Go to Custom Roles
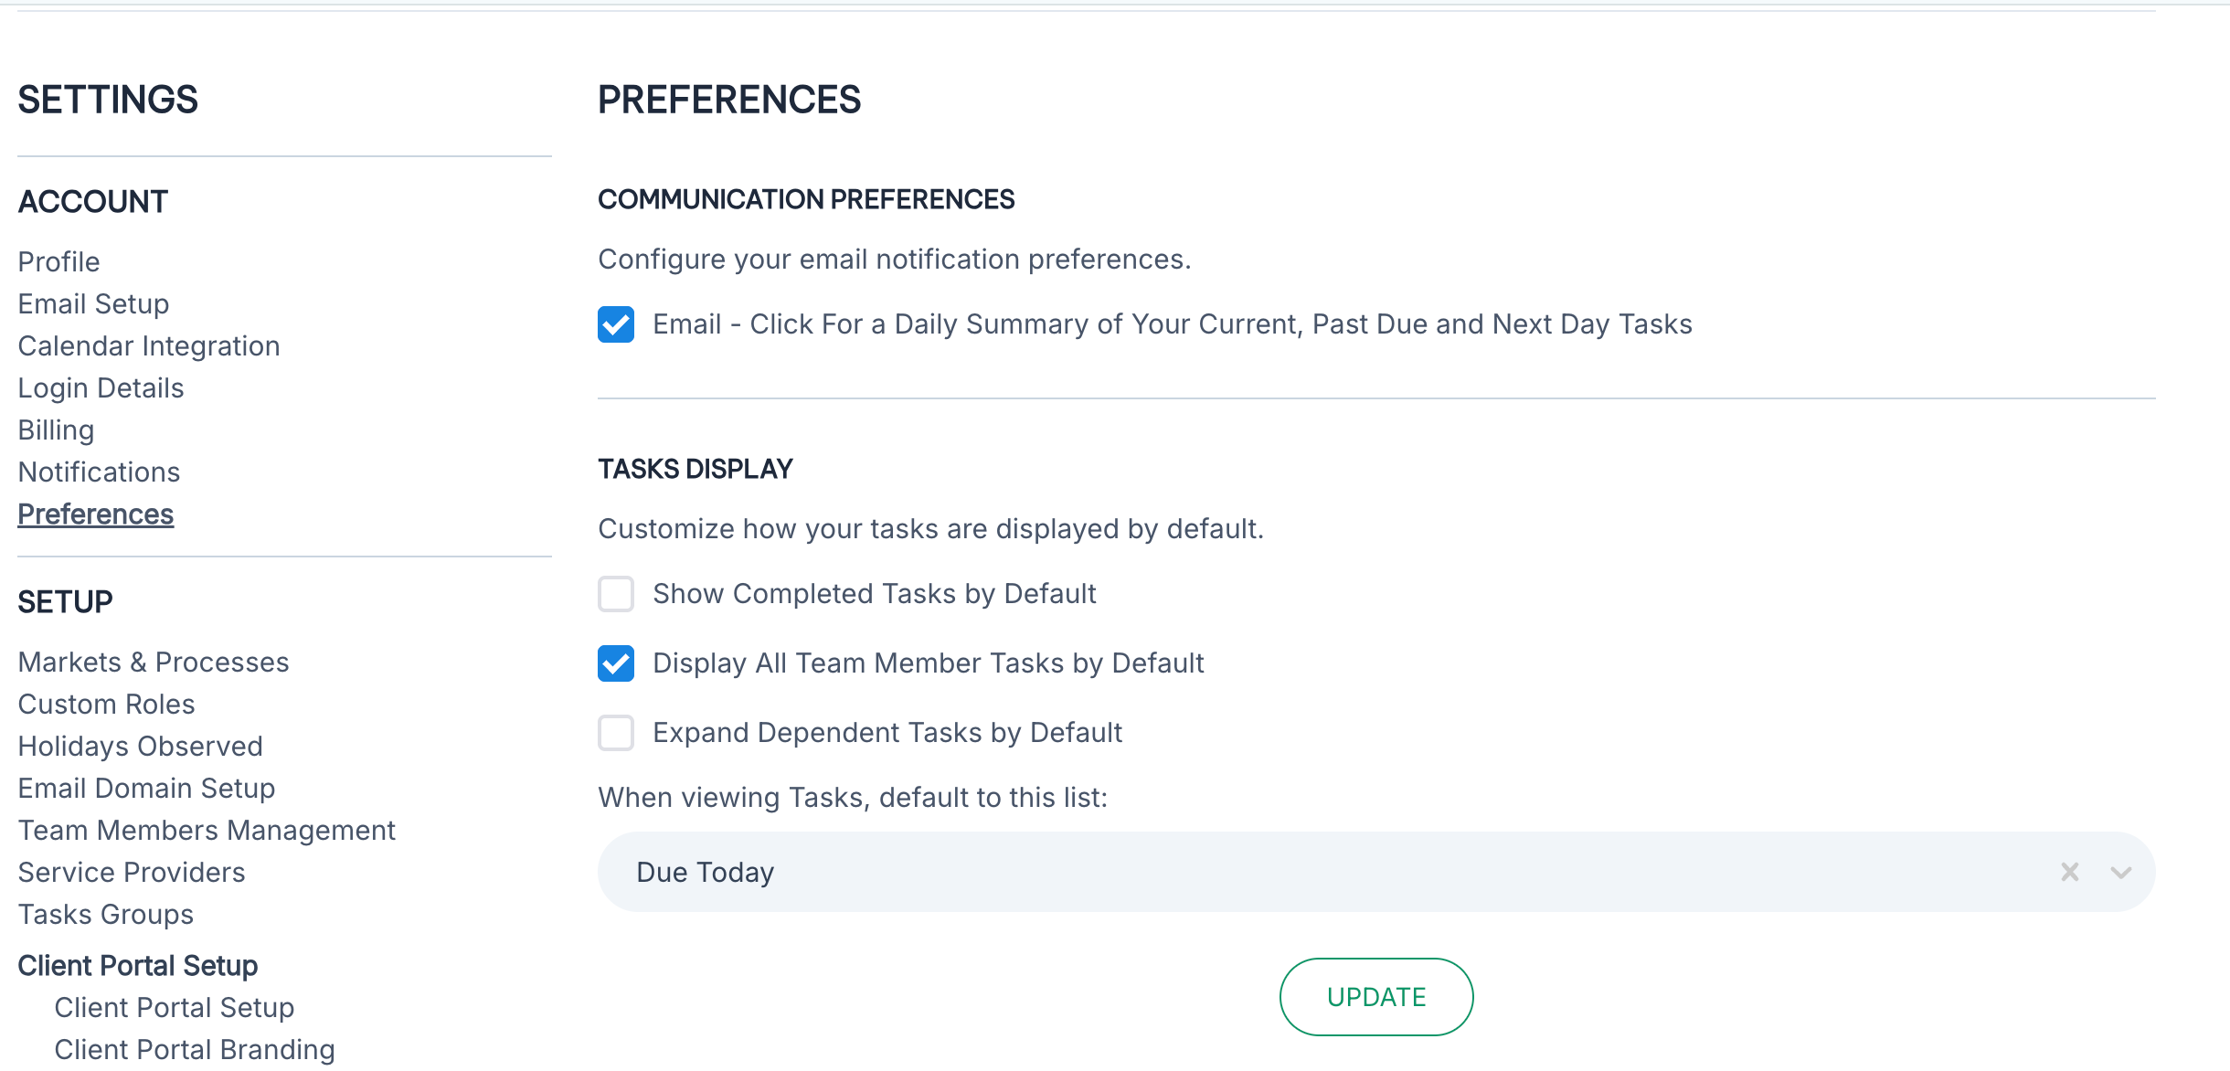 point(106,705)
